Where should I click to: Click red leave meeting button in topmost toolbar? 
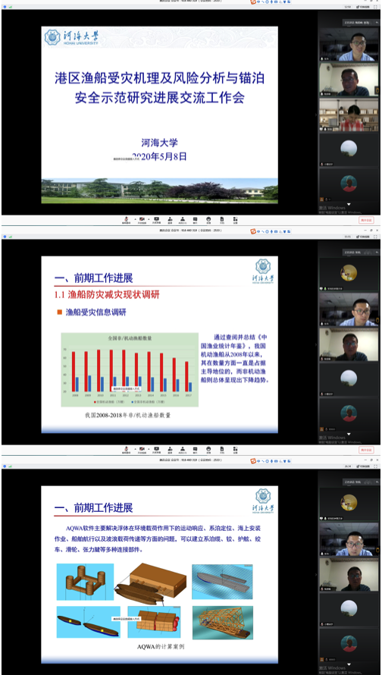point(367,220)
